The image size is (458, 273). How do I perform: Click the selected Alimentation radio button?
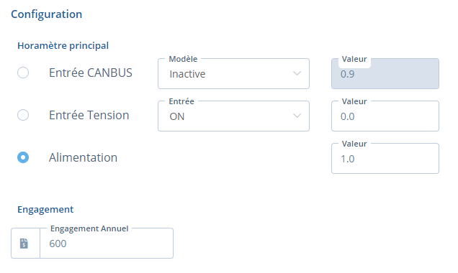click(23, 157)
